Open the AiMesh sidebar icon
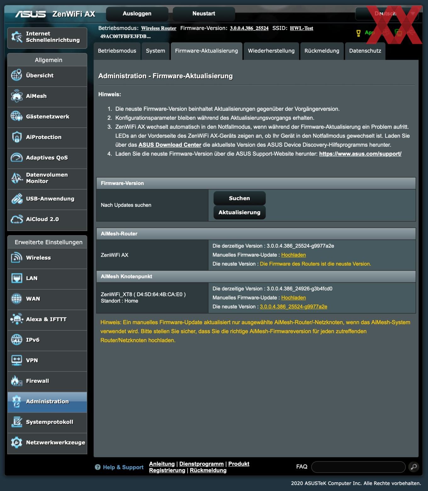The height and width of the screenshot is (491, 428). coord(17,96)
